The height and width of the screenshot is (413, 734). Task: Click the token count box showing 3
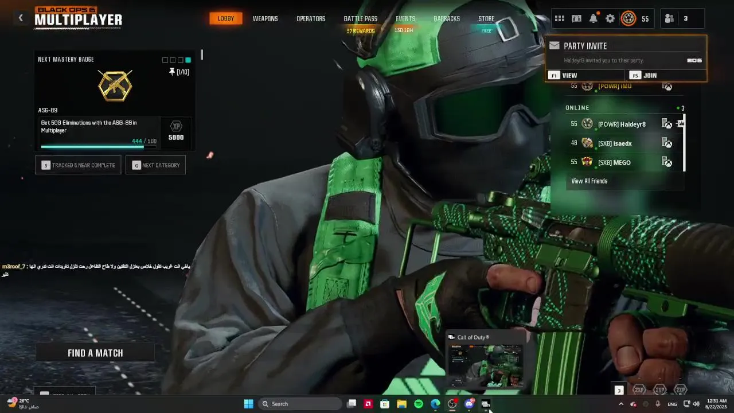pos(619,390)
